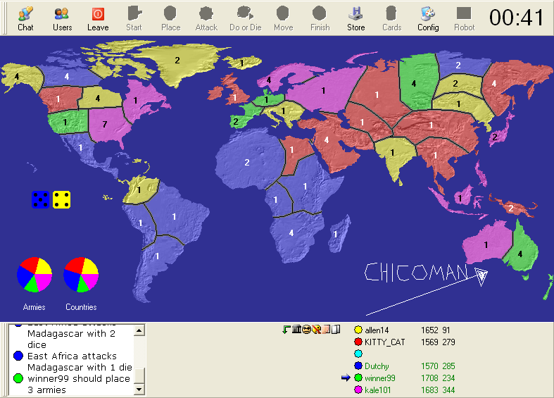Click the bank building game option icon
The width and height of the screenshot is (554, 398).
click(x=296, y=330)
